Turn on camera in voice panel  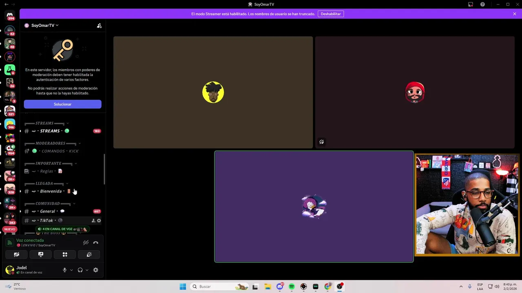16,254
